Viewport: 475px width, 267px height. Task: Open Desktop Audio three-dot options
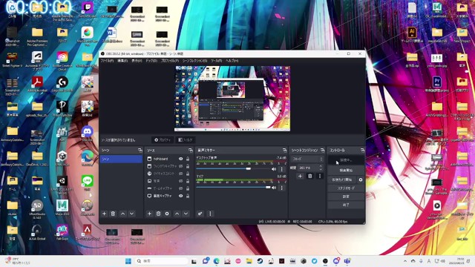pos(282,169)
